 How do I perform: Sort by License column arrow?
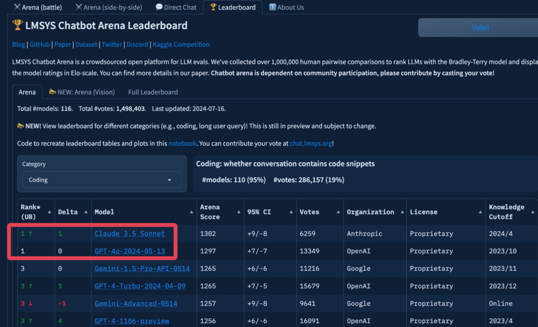point(480,212)
